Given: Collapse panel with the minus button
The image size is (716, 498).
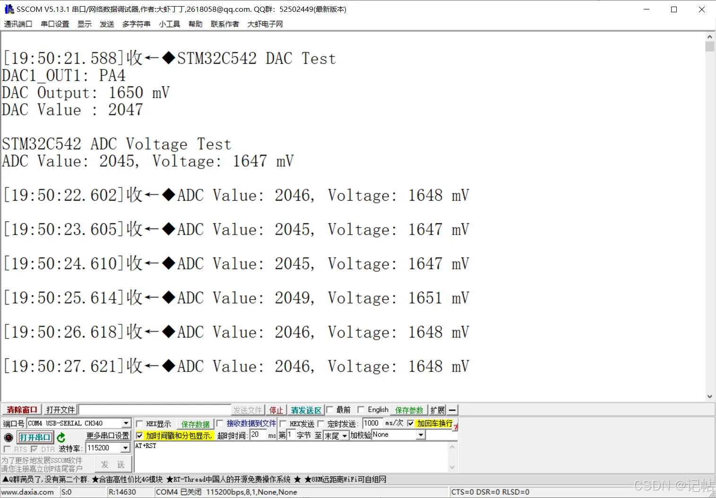Looking at the screenshot, I should [x=452, y=410].
